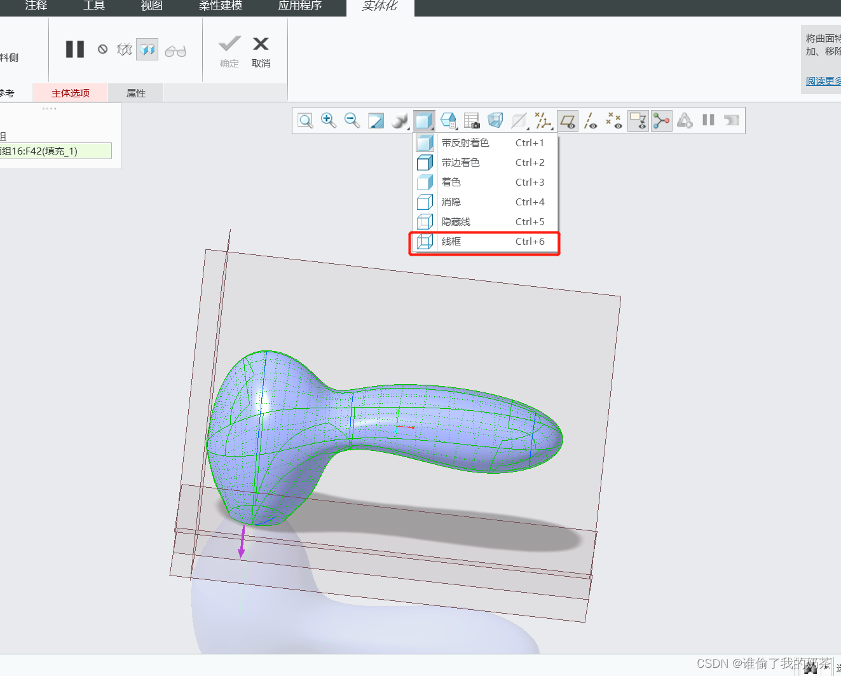This screenshot has height=676, width=841.
Task: Expand the display style dropdown
Action: (x=424, y=120)
